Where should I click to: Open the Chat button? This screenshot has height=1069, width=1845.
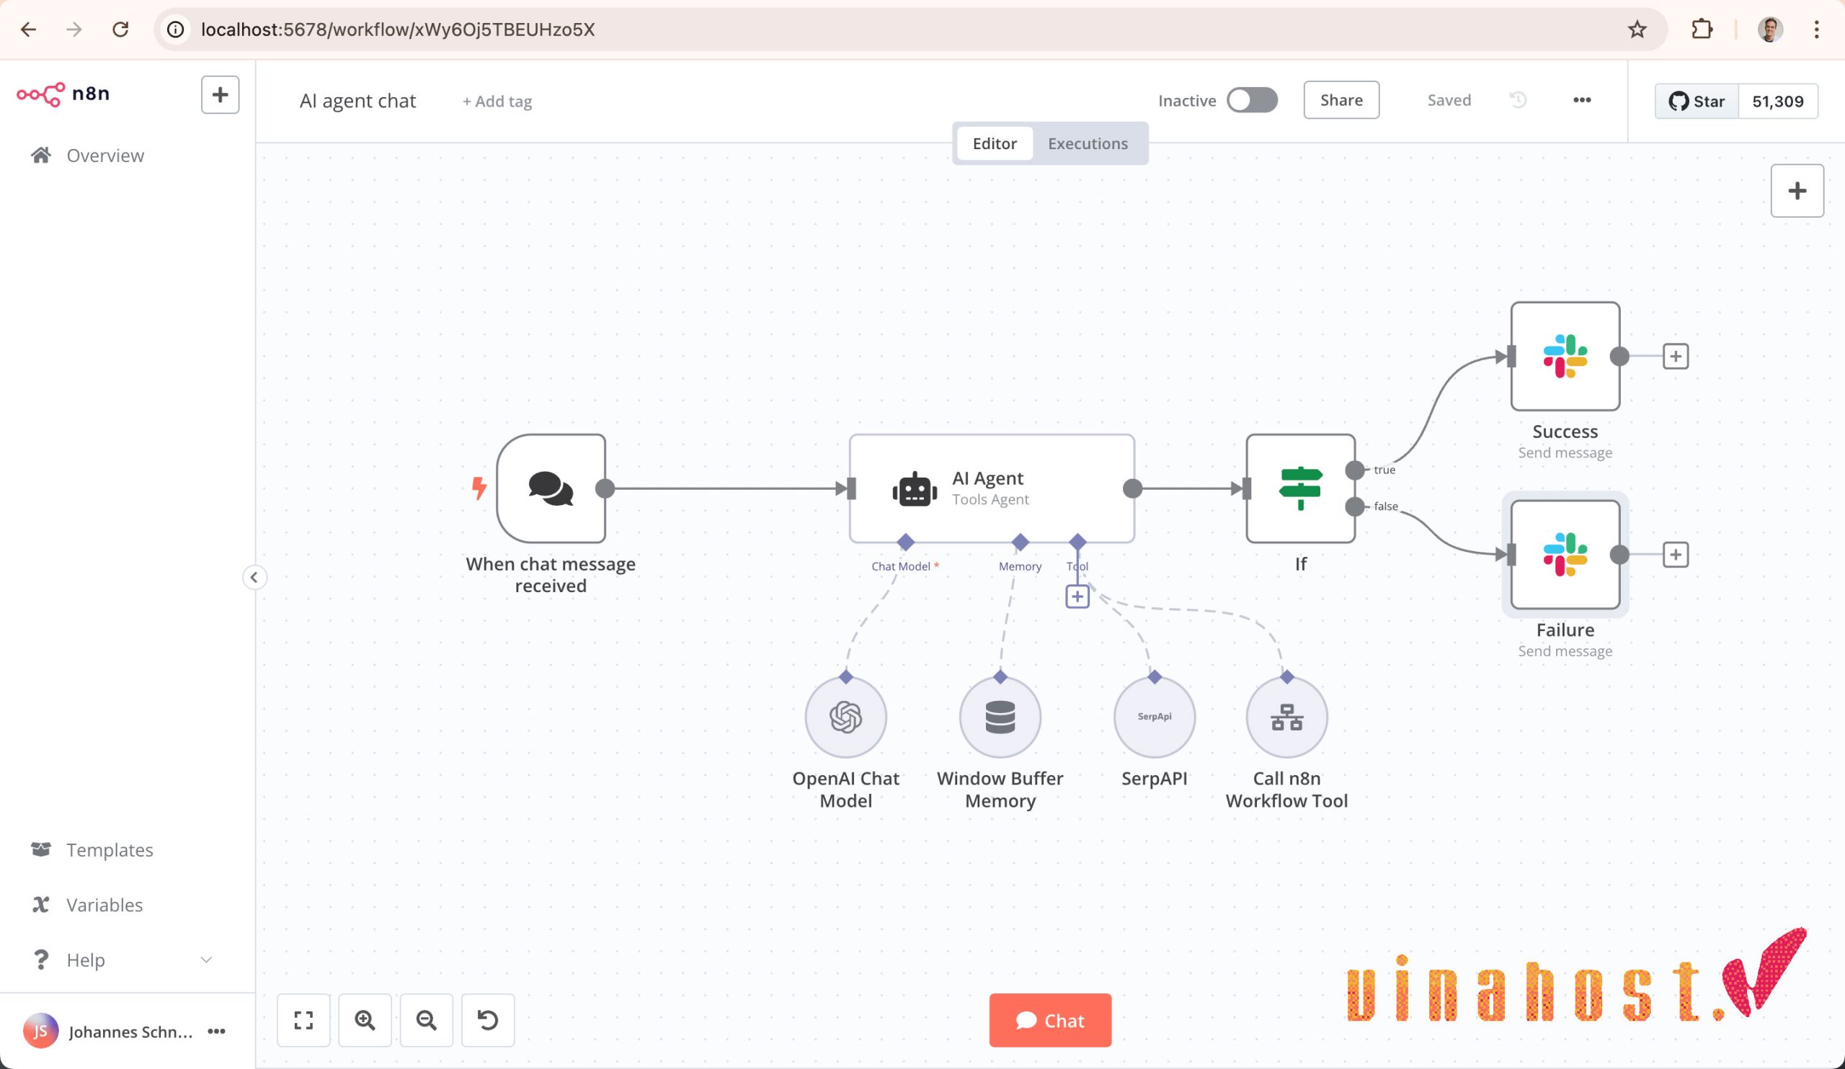click(1050, 1020)
